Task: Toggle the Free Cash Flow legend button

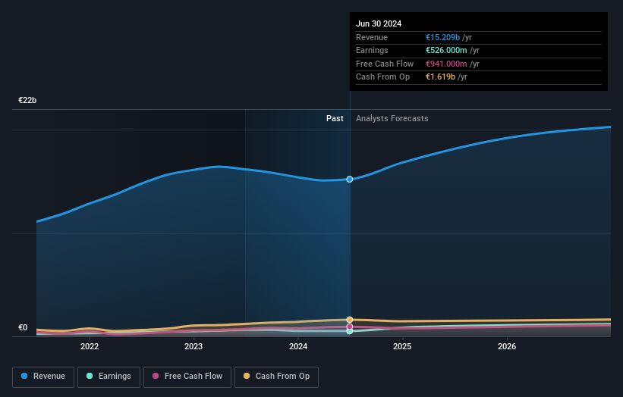Action: [187, 377]
